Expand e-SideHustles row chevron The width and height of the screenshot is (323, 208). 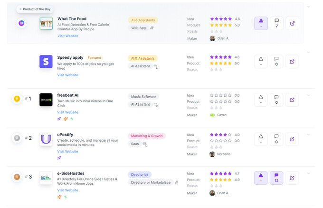(308, 173)
